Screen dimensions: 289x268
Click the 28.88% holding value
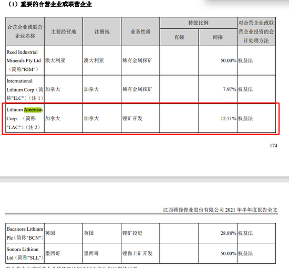pyautogui.click(x=229, y=233)
